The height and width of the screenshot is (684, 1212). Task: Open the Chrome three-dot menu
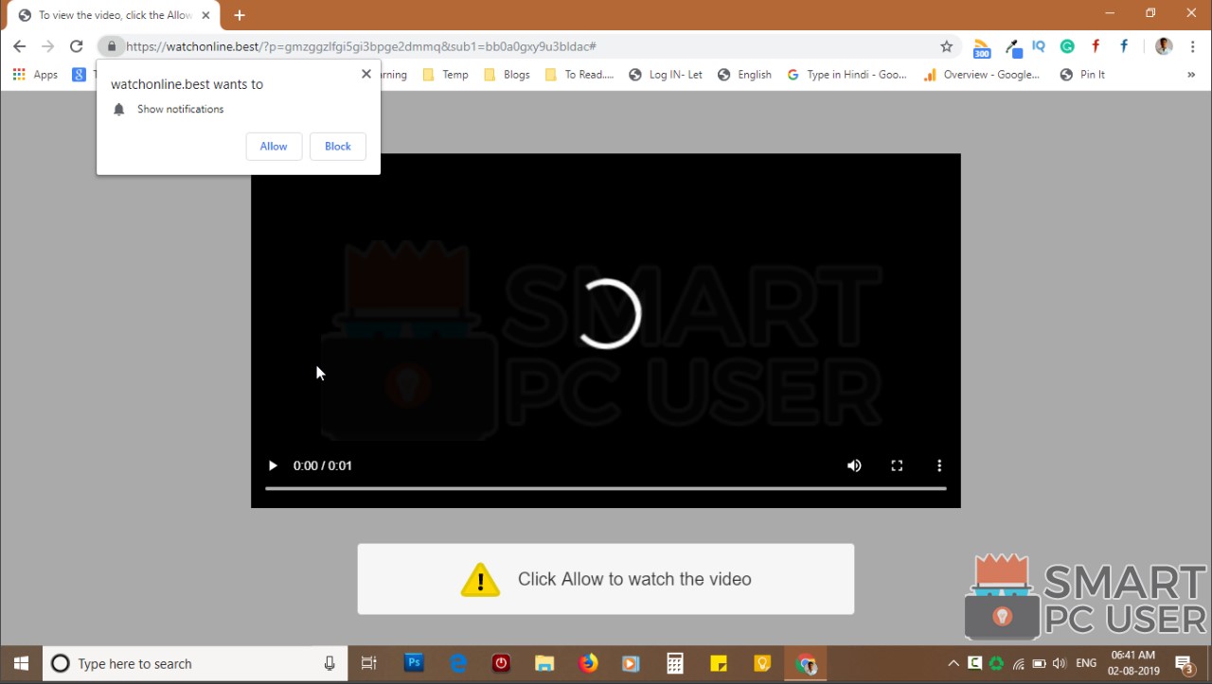coord(1192,46)
